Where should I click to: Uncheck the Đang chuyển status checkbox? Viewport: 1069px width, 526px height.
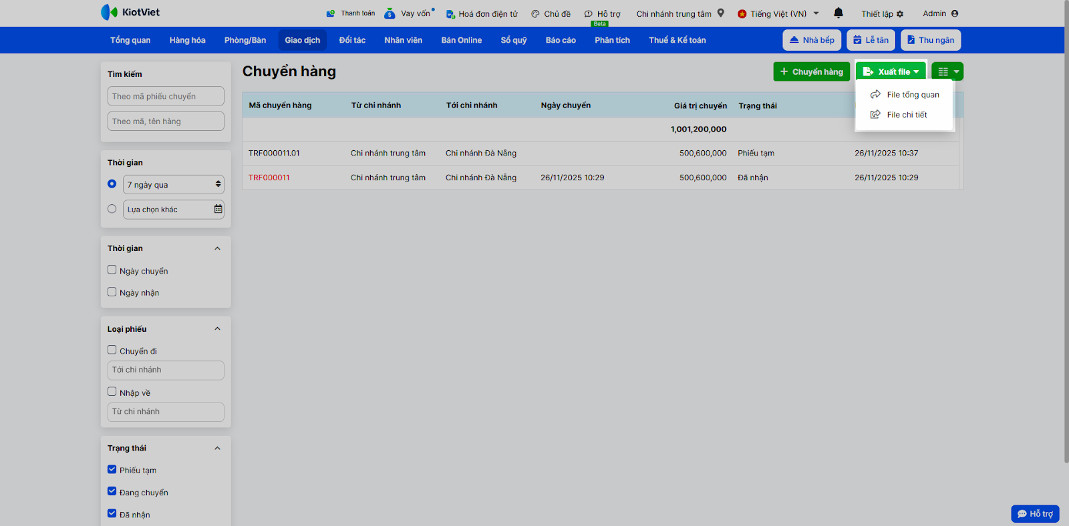pos(112,491)
